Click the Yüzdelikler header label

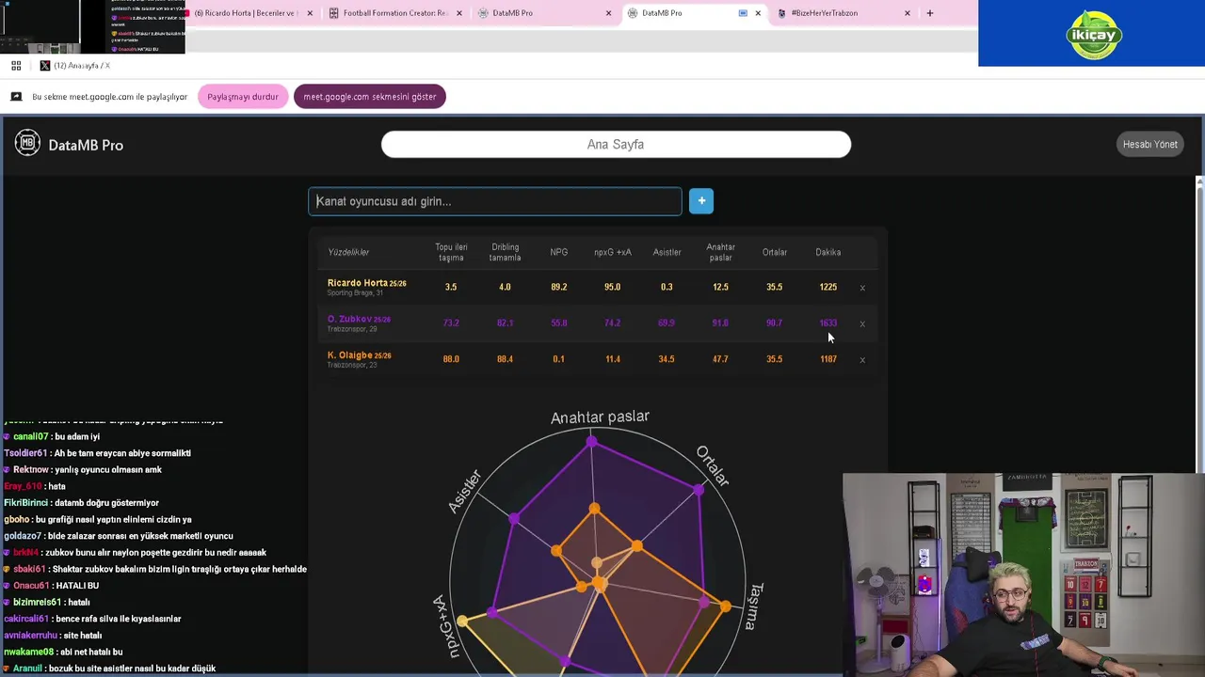[348, 252]
